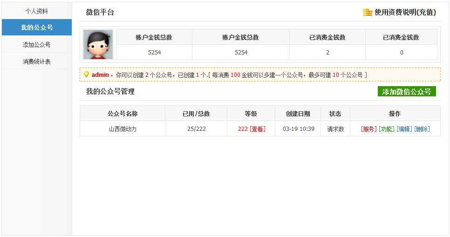The image size is (450, 237).
Task: Click [编辑] for 山西微动力
Action: coord(404,129)
